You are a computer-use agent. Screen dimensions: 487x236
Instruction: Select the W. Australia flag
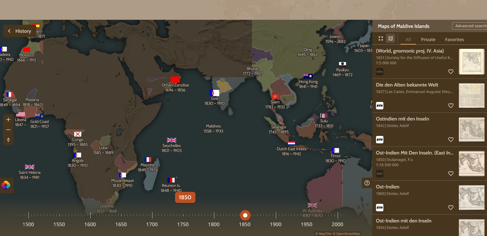[x=312, y=205]
